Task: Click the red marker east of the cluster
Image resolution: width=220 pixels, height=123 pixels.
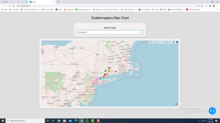Action: click(116, 71)
